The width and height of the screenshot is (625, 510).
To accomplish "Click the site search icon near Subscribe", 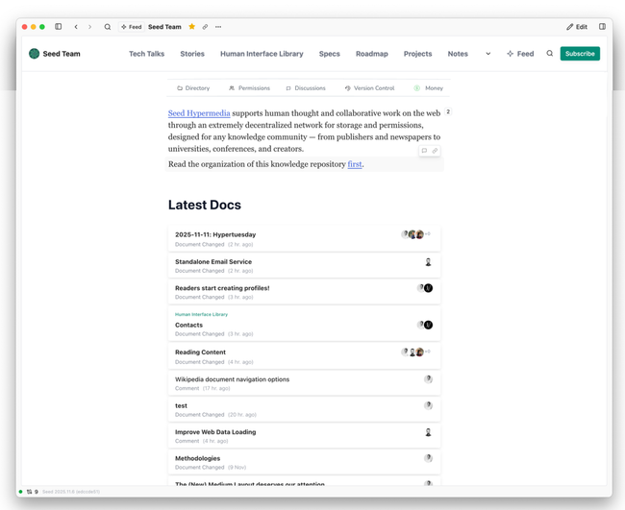I will click(550, 54).
